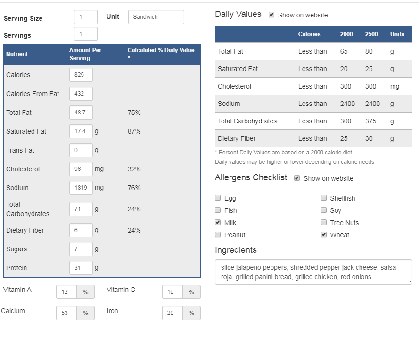Click the Servings number field

[x=85, y=34]
